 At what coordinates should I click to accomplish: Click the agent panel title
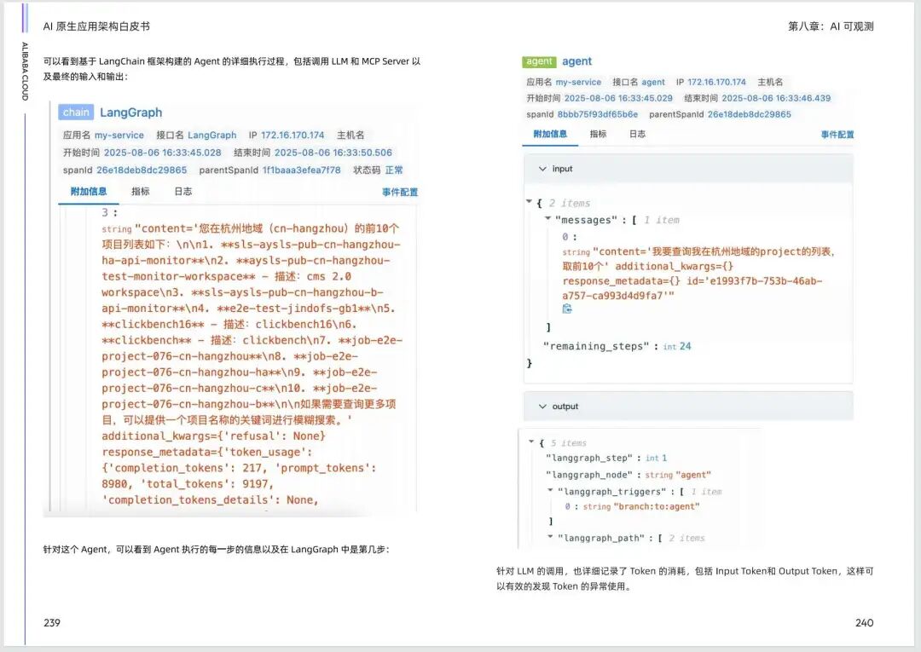(x=576, y=61)
